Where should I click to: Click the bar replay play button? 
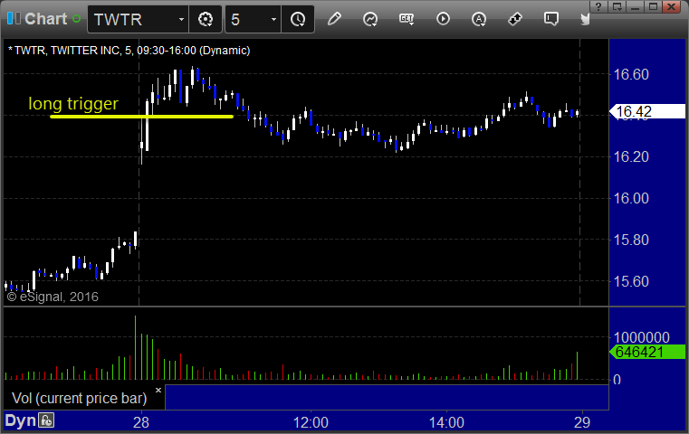click(443, 19)
